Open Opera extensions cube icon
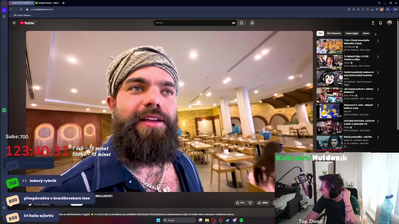Viewport: 399px width, 224px height. 387,9
